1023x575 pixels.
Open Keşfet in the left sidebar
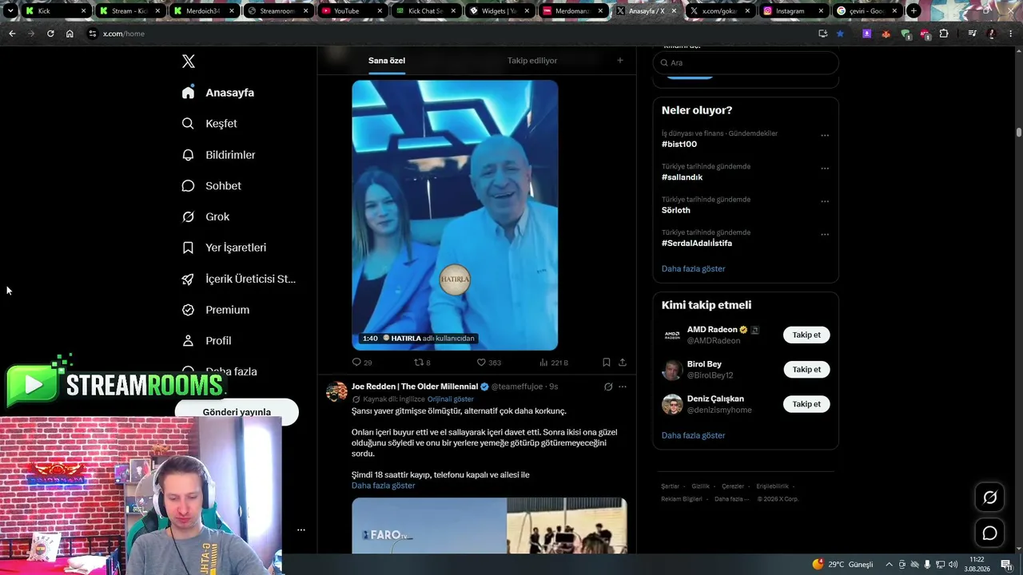[x=209, y=124]
